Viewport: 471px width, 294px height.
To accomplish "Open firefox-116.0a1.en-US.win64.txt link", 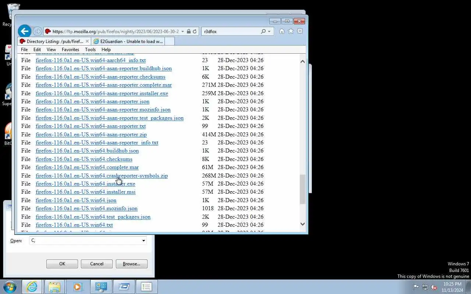I will (x=74, y=225).
